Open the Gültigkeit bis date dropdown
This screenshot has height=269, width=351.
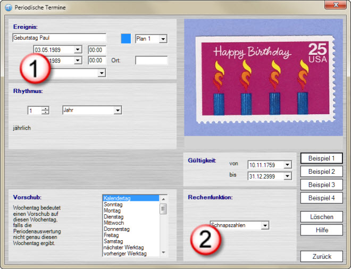(288, 176)
